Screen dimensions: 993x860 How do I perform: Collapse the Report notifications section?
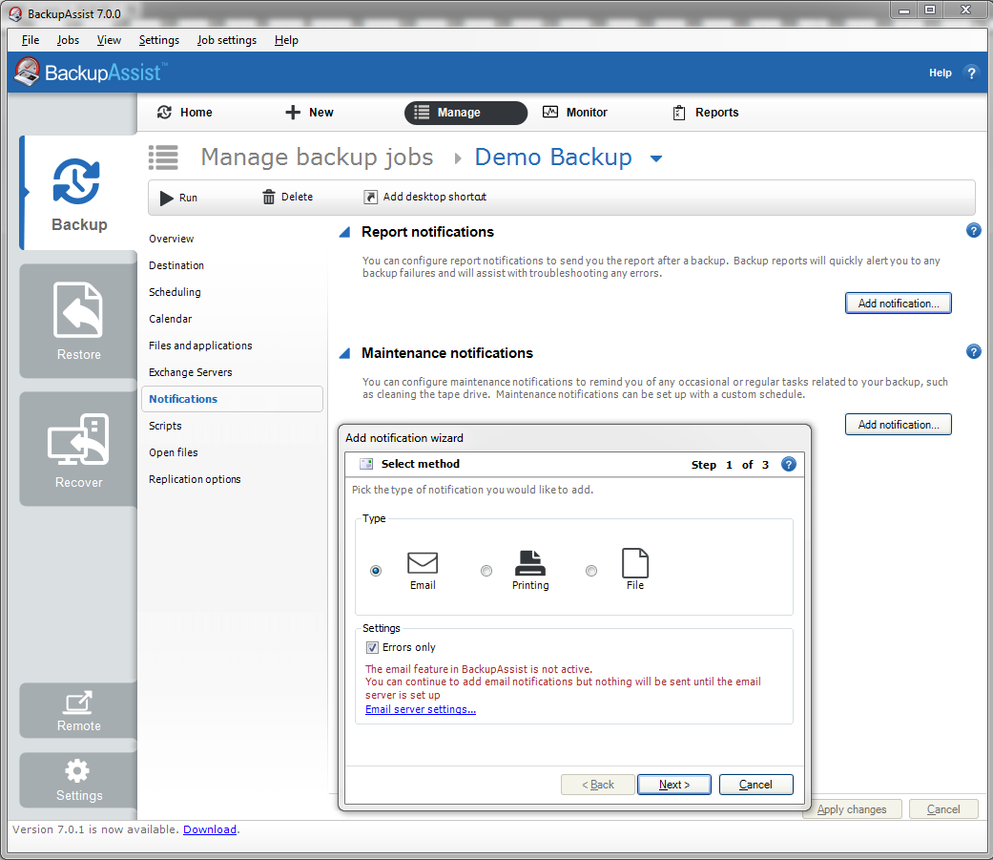click(345, 232)
